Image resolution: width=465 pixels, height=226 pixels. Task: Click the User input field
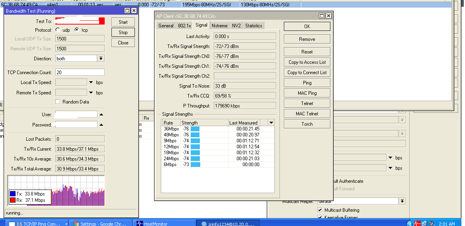point(76,114)
